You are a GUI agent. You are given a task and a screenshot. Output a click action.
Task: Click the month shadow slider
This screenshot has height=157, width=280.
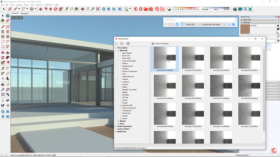(x=186, y=8)
